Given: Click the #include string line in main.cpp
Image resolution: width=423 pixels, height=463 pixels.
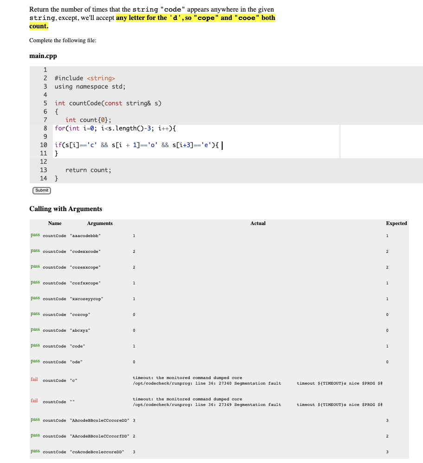Looking at the screenshot, I should (83, 78).
